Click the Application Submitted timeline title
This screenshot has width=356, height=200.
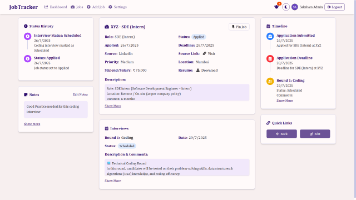pyautogui.click(x=295, y=36)
